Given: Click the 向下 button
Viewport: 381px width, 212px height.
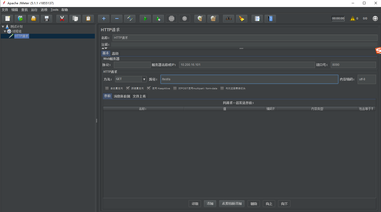Looking at the screenshot, I should point(284,204).
